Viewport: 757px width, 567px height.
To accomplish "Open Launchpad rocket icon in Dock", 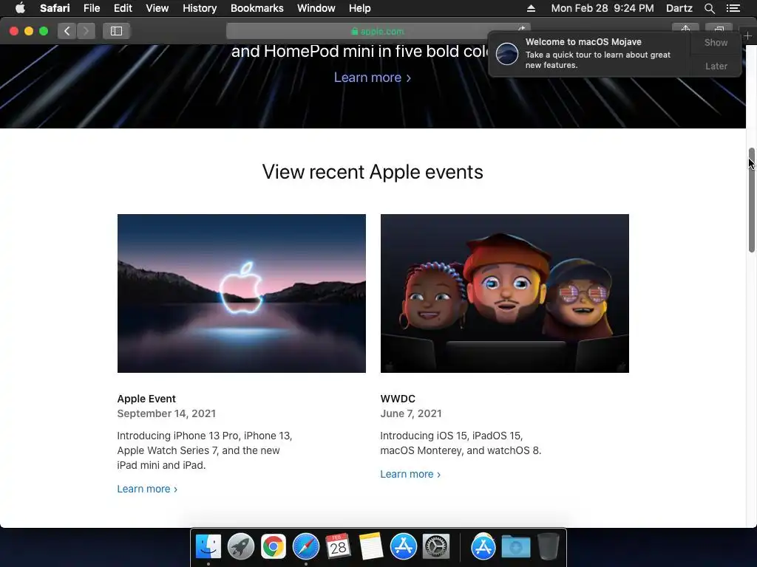I will pyautogui.click(x=241, y=546).
